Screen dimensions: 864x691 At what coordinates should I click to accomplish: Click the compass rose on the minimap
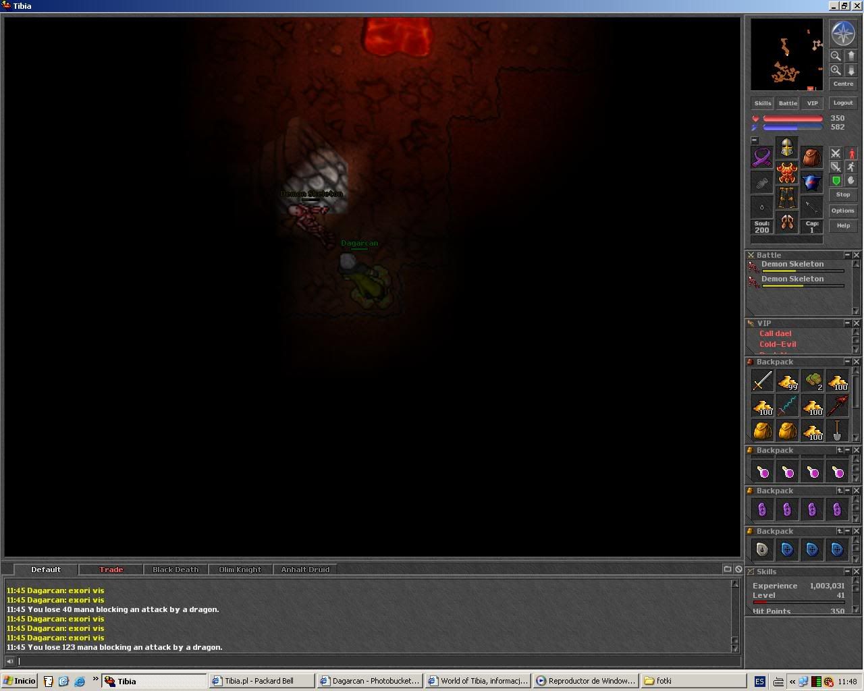click(843, 33)
